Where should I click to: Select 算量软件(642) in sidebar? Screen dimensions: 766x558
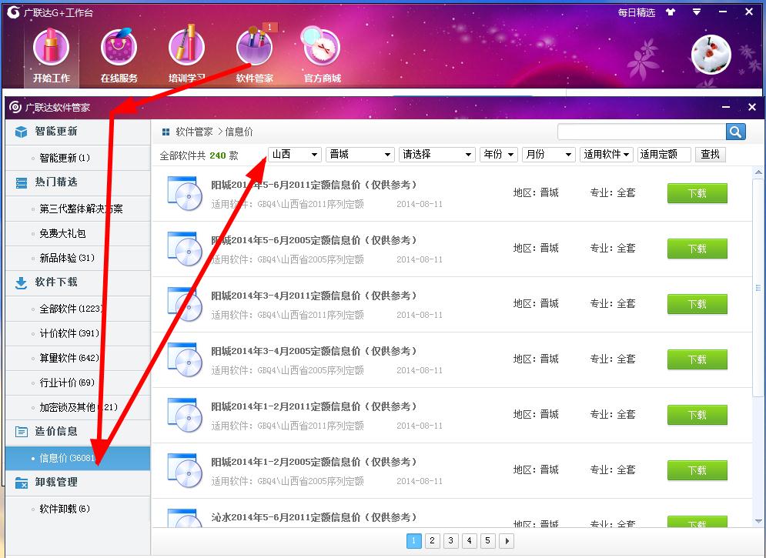[78, 358]
